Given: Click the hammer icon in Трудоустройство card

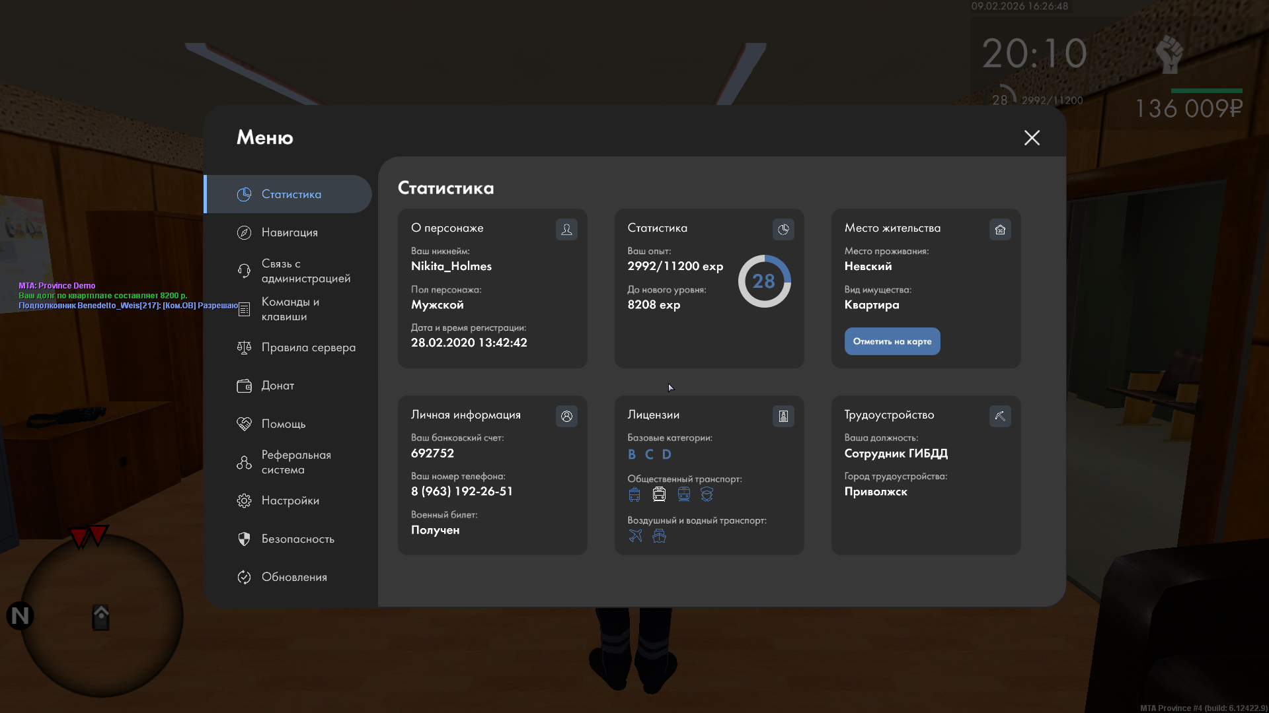Looking at the screenshot, I should [1000, 416].
